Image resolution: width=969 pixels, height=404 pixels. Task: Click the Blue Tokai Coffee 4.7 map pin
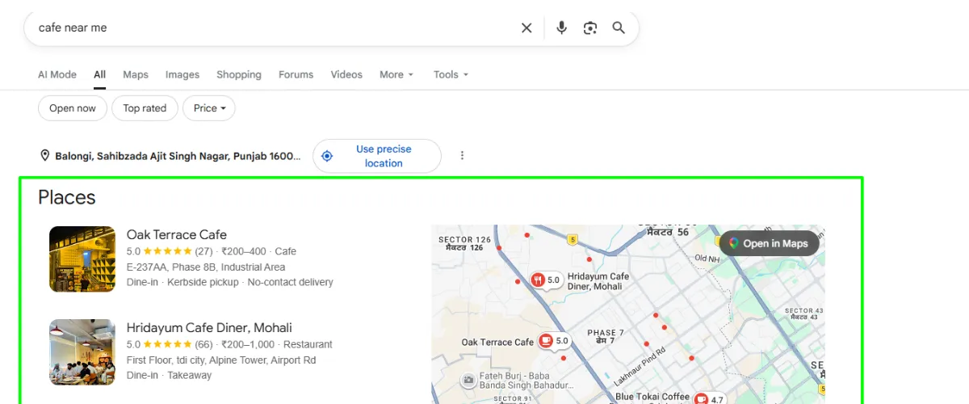(x=710, y=399)
